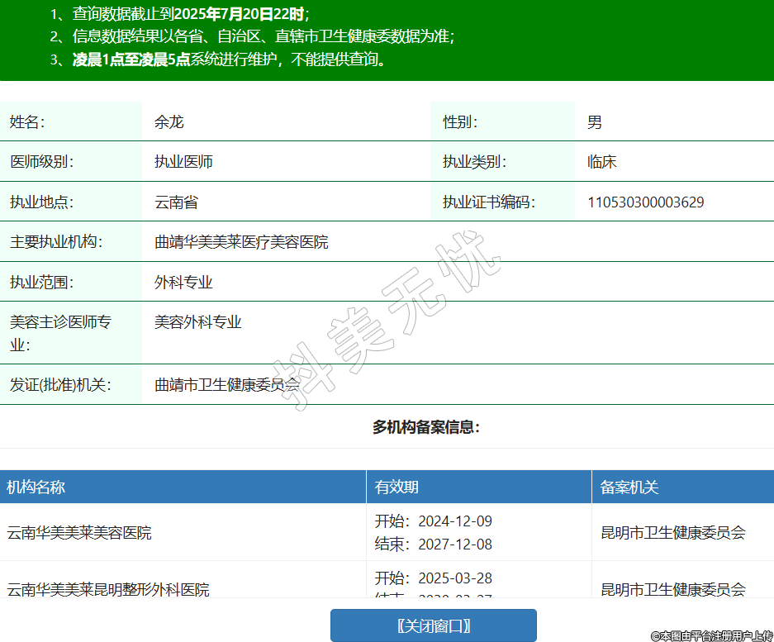Click the 曲靖华美美莱医疗美容医院 institution text
Image resolution: width=774 pixels, height=642 pixels.
(241, 242)
